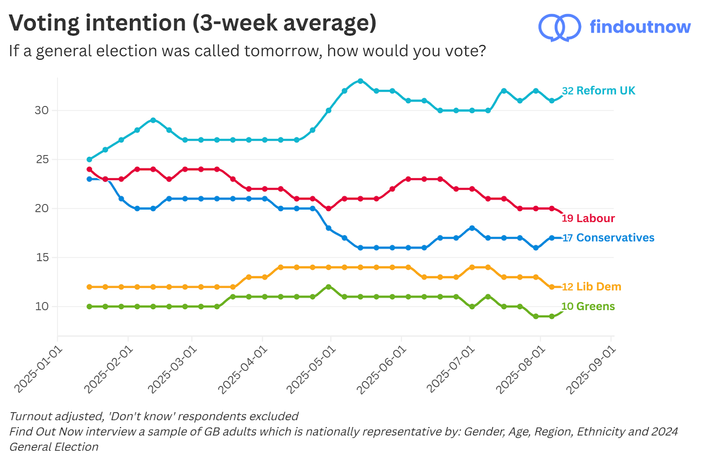This screenshot has width=707, height=462.
Task: Click the first Lib Dem data point at 12
Action: tap(89, 287)
